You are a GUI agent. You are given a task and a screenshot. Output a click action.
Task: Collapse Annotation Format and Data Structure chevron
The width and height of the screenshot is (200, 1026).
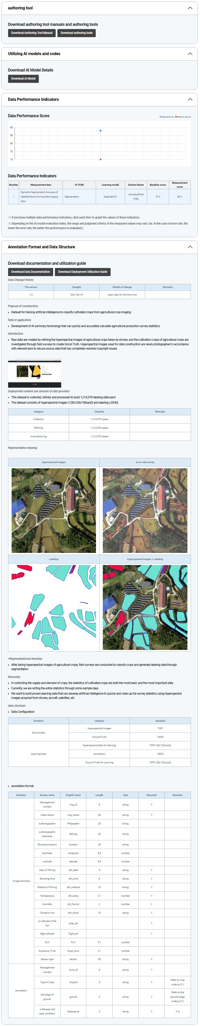(190, 247)
